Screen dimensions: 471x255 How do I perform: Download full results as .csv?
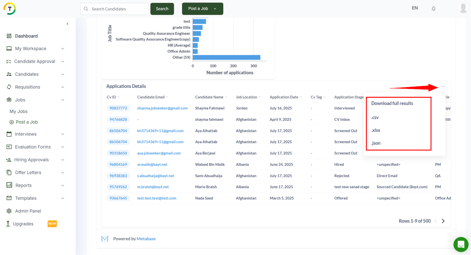coord(375,117)
